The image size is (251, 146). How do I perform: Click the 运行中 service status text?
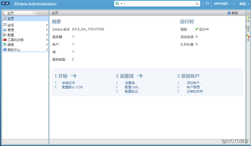point(204,30)
